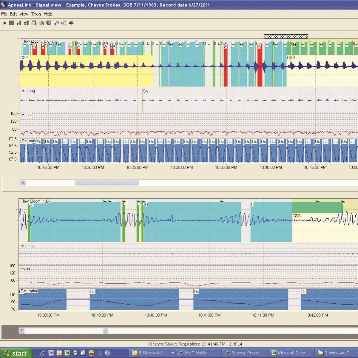Open the file drawer archive icon
The height and width of the screenshot is (358, 358).
[34, 23]
